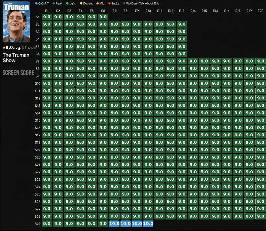Click the S25 row label
The height and width of the screenshot is (231, 266).
(x=38, y=194)
